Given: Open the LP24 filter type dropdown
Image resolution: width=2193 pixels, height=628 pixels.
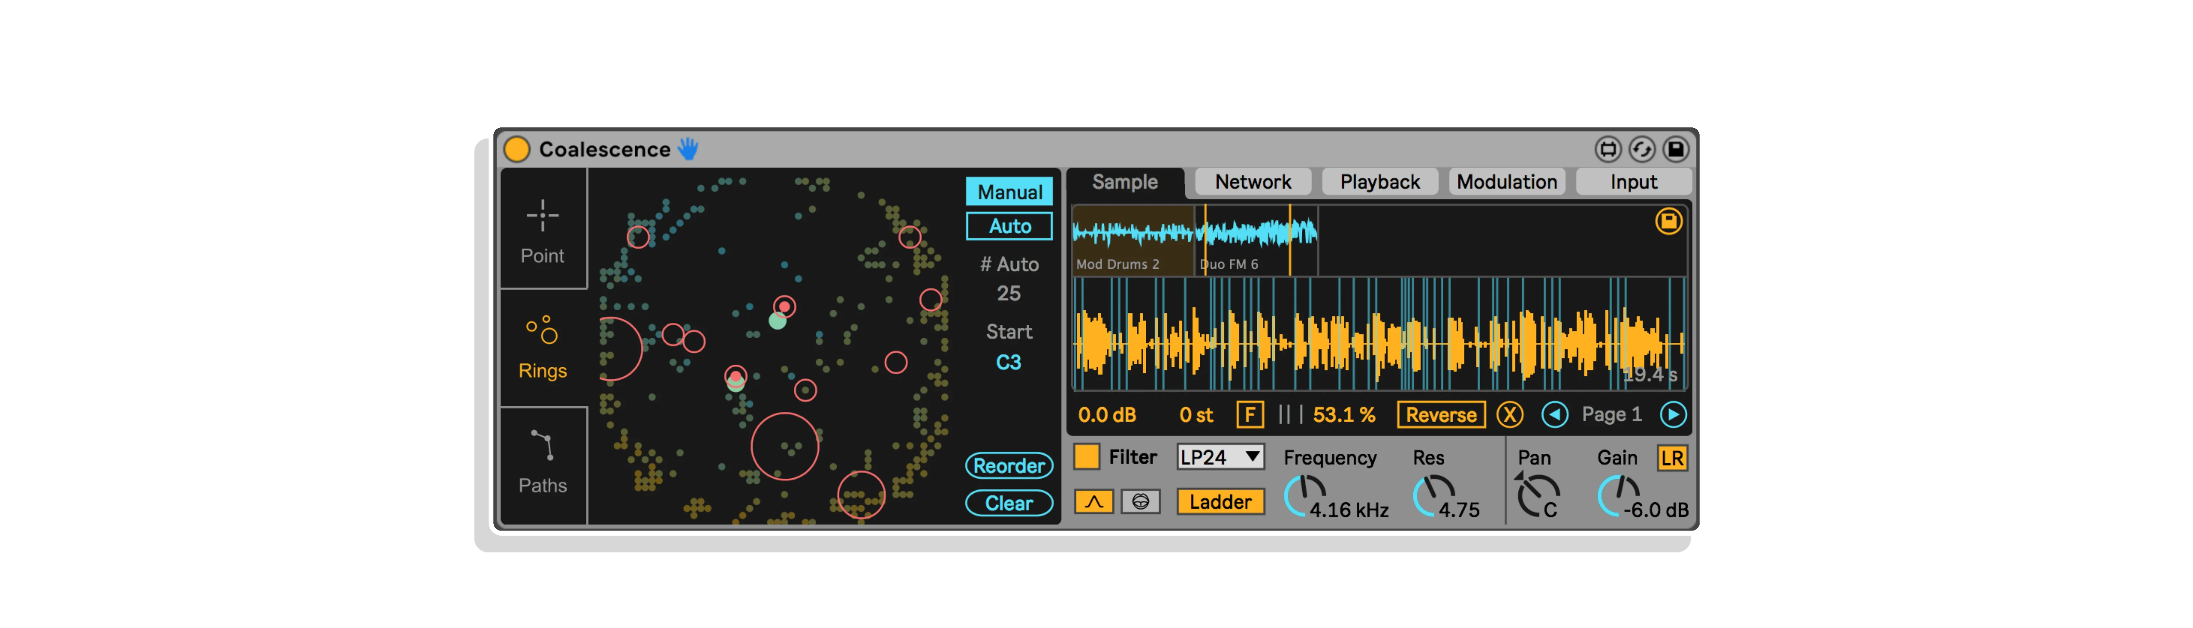Looking at the screenshot, I should click(x=1220, y=457).
